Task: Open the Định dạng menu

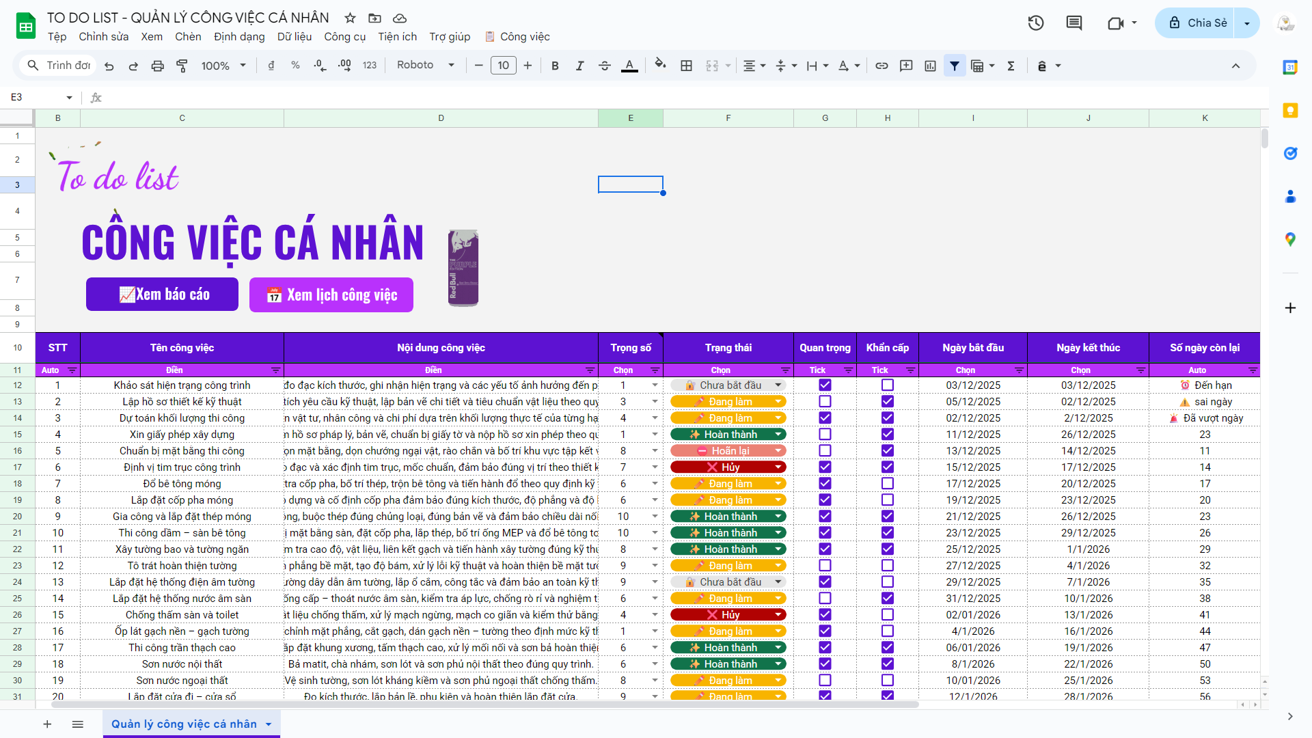Action: coord(238,37)
